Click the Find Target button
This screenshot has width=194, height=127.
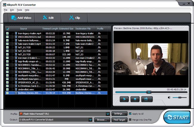(119, 120)
